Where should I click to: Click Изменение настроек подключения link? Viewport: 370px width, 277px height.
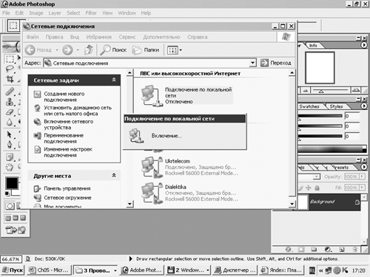click(68, 152)
